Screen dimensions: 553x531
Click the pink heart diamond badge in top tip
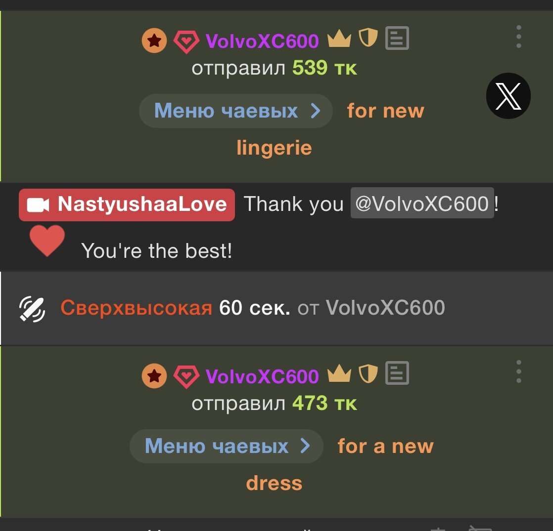(186, 42)
